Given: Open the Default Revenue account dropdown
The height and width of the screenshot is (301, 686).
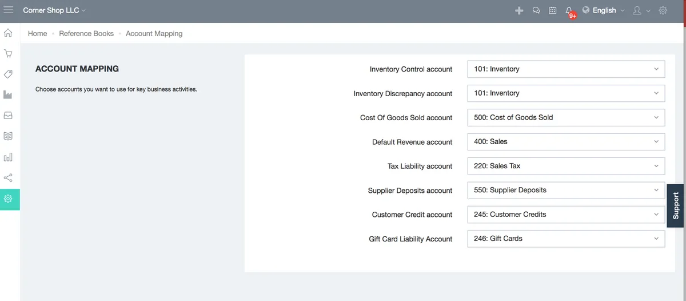Looking at the screenshot, I should [566, 142].
